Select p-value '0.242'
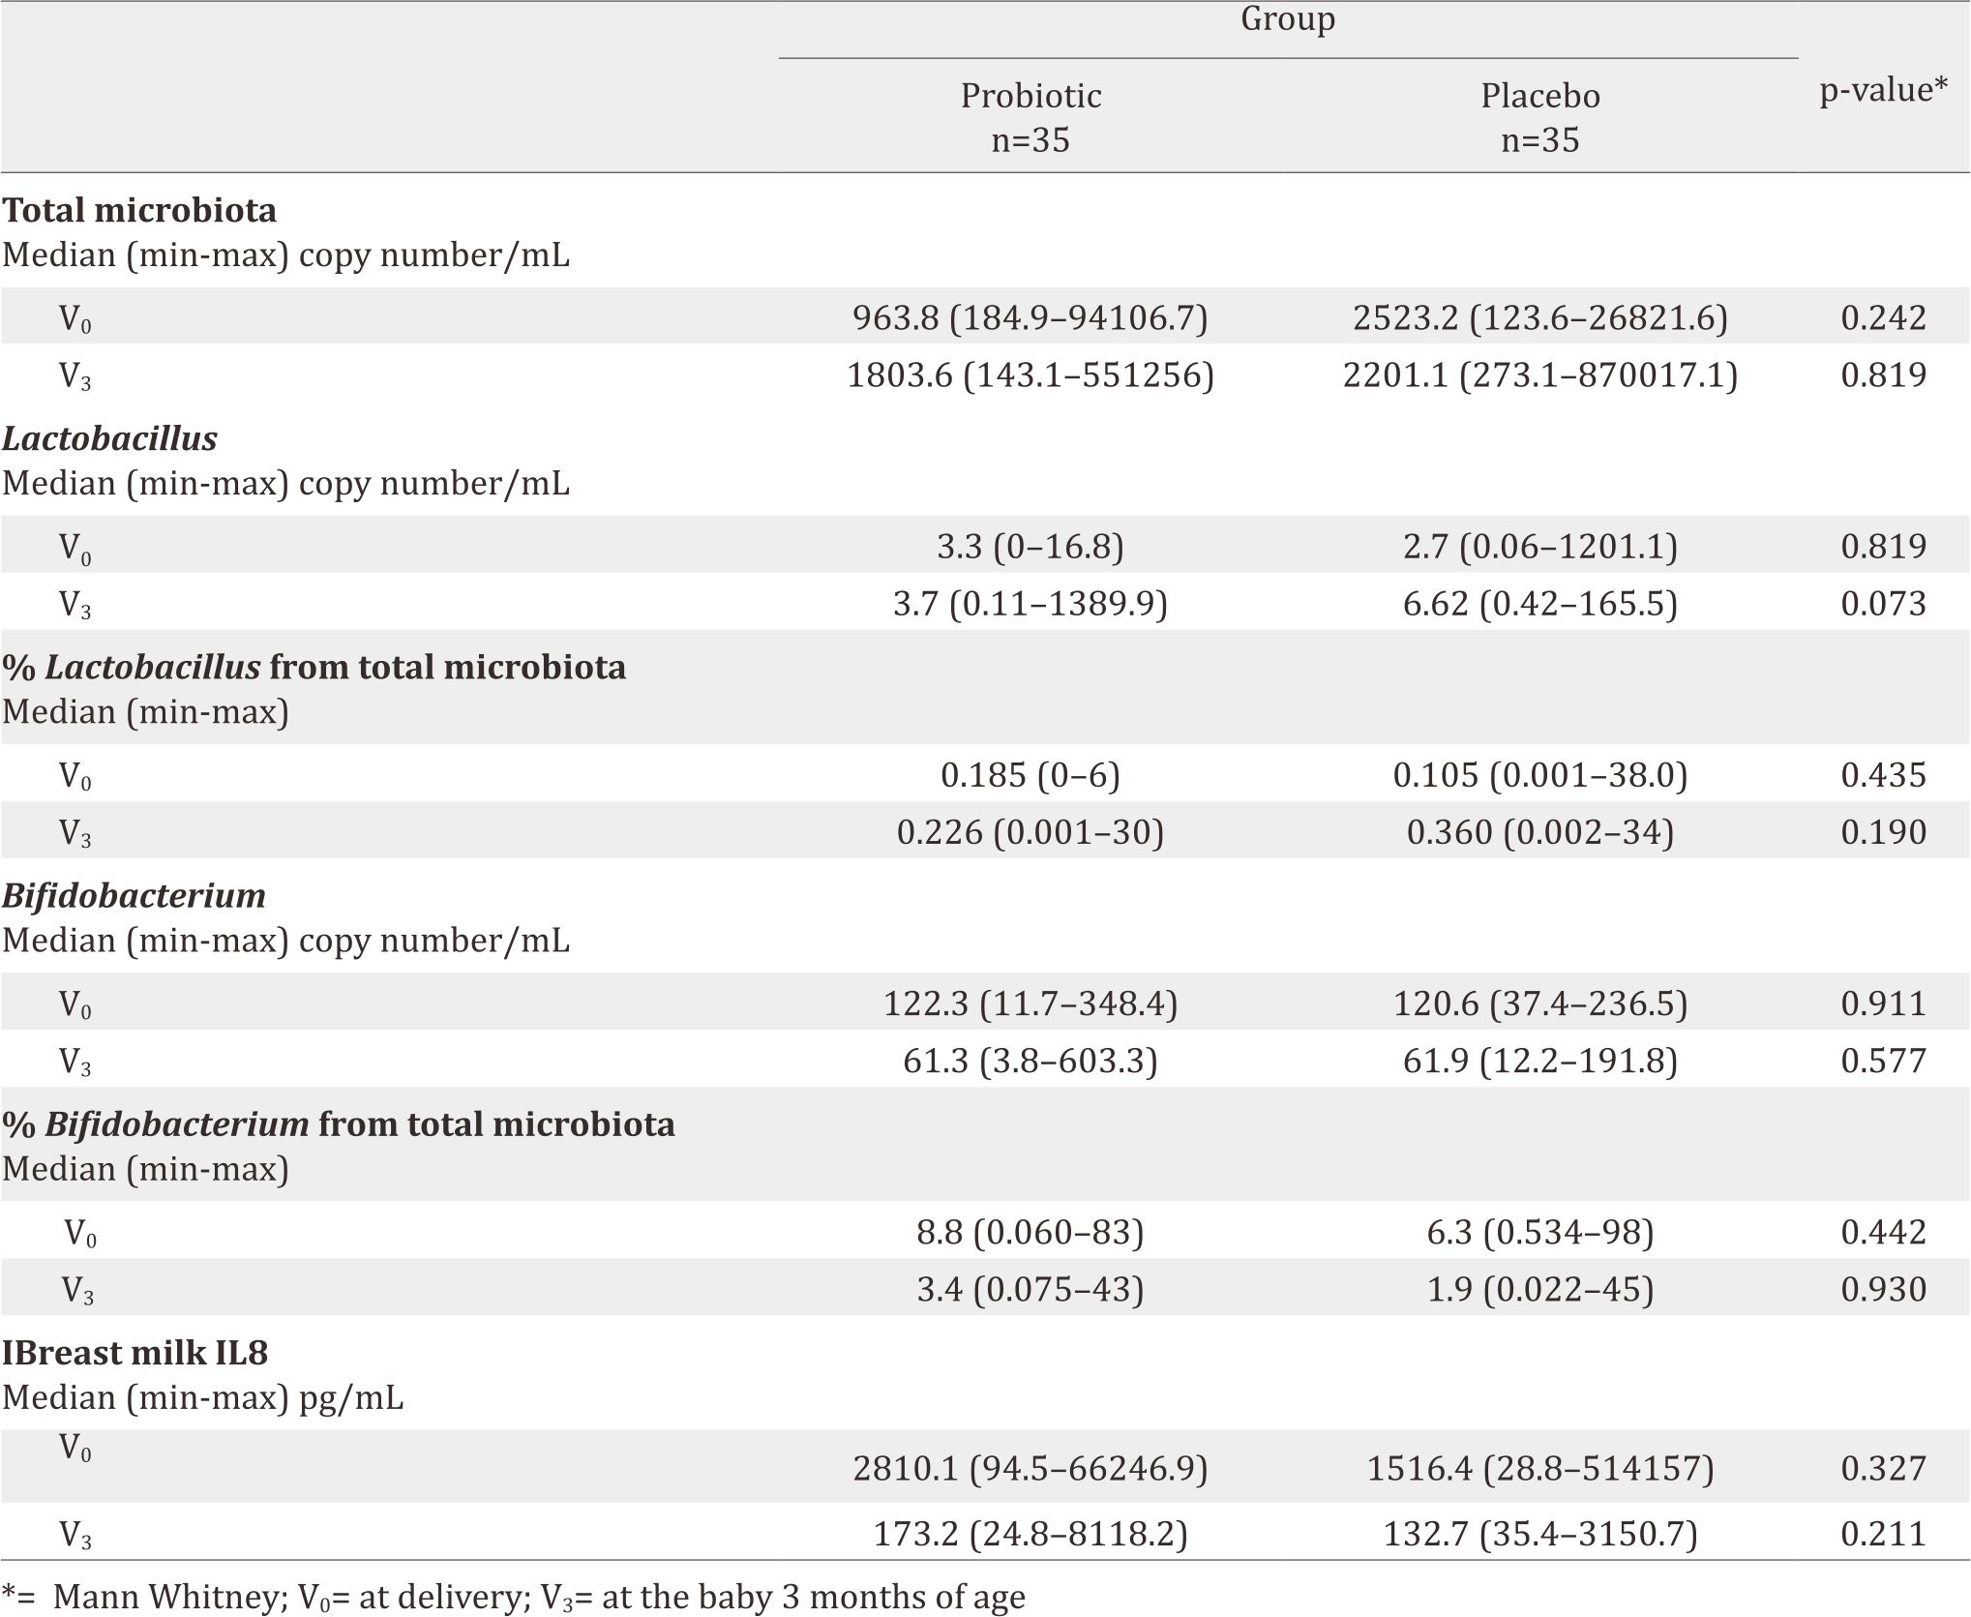 [1883, 318]
